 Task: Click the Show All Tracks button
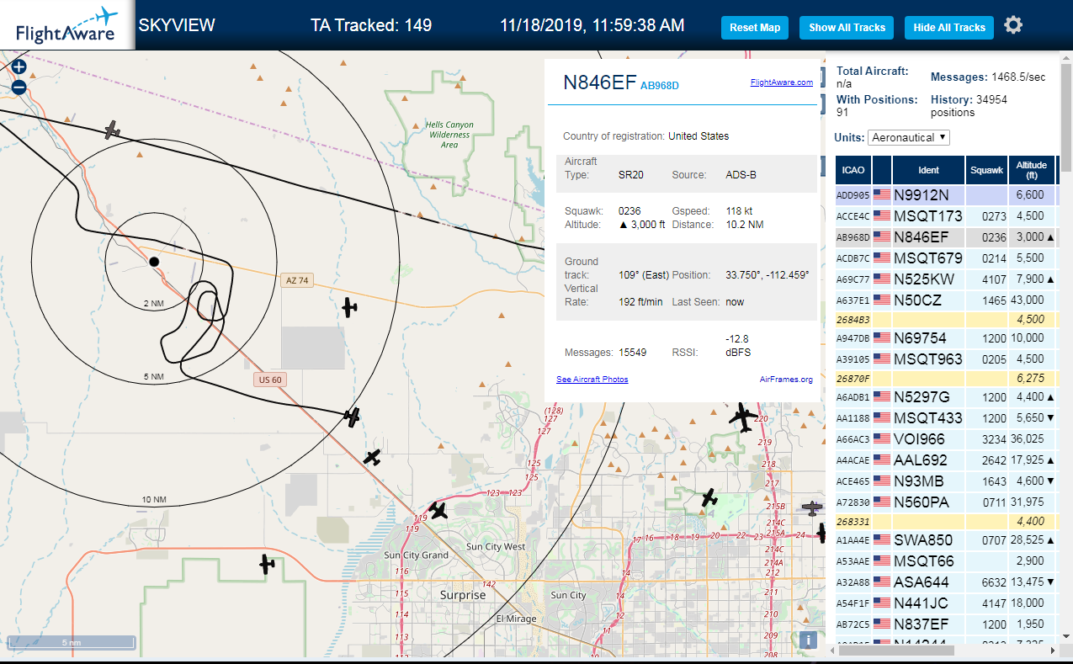click(x=847, y=27)
